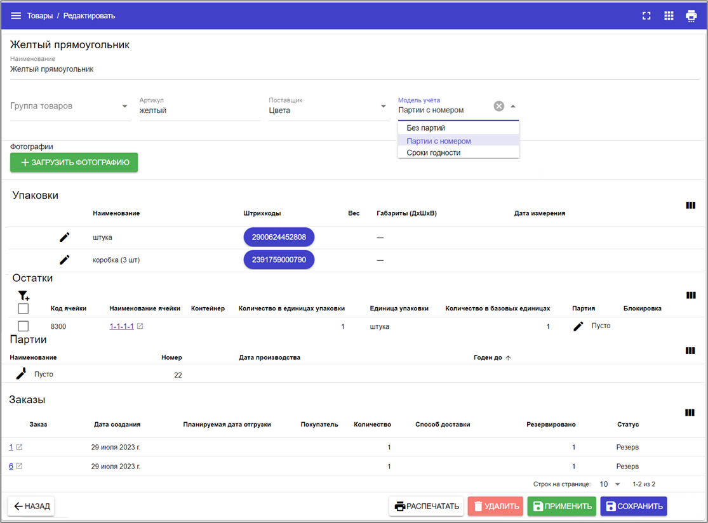The height and width of the screenshot is (523, 708).
Task: Edit the 'штука' packaging row pencil
Action: pyautogui.click(x=64, y=237)
